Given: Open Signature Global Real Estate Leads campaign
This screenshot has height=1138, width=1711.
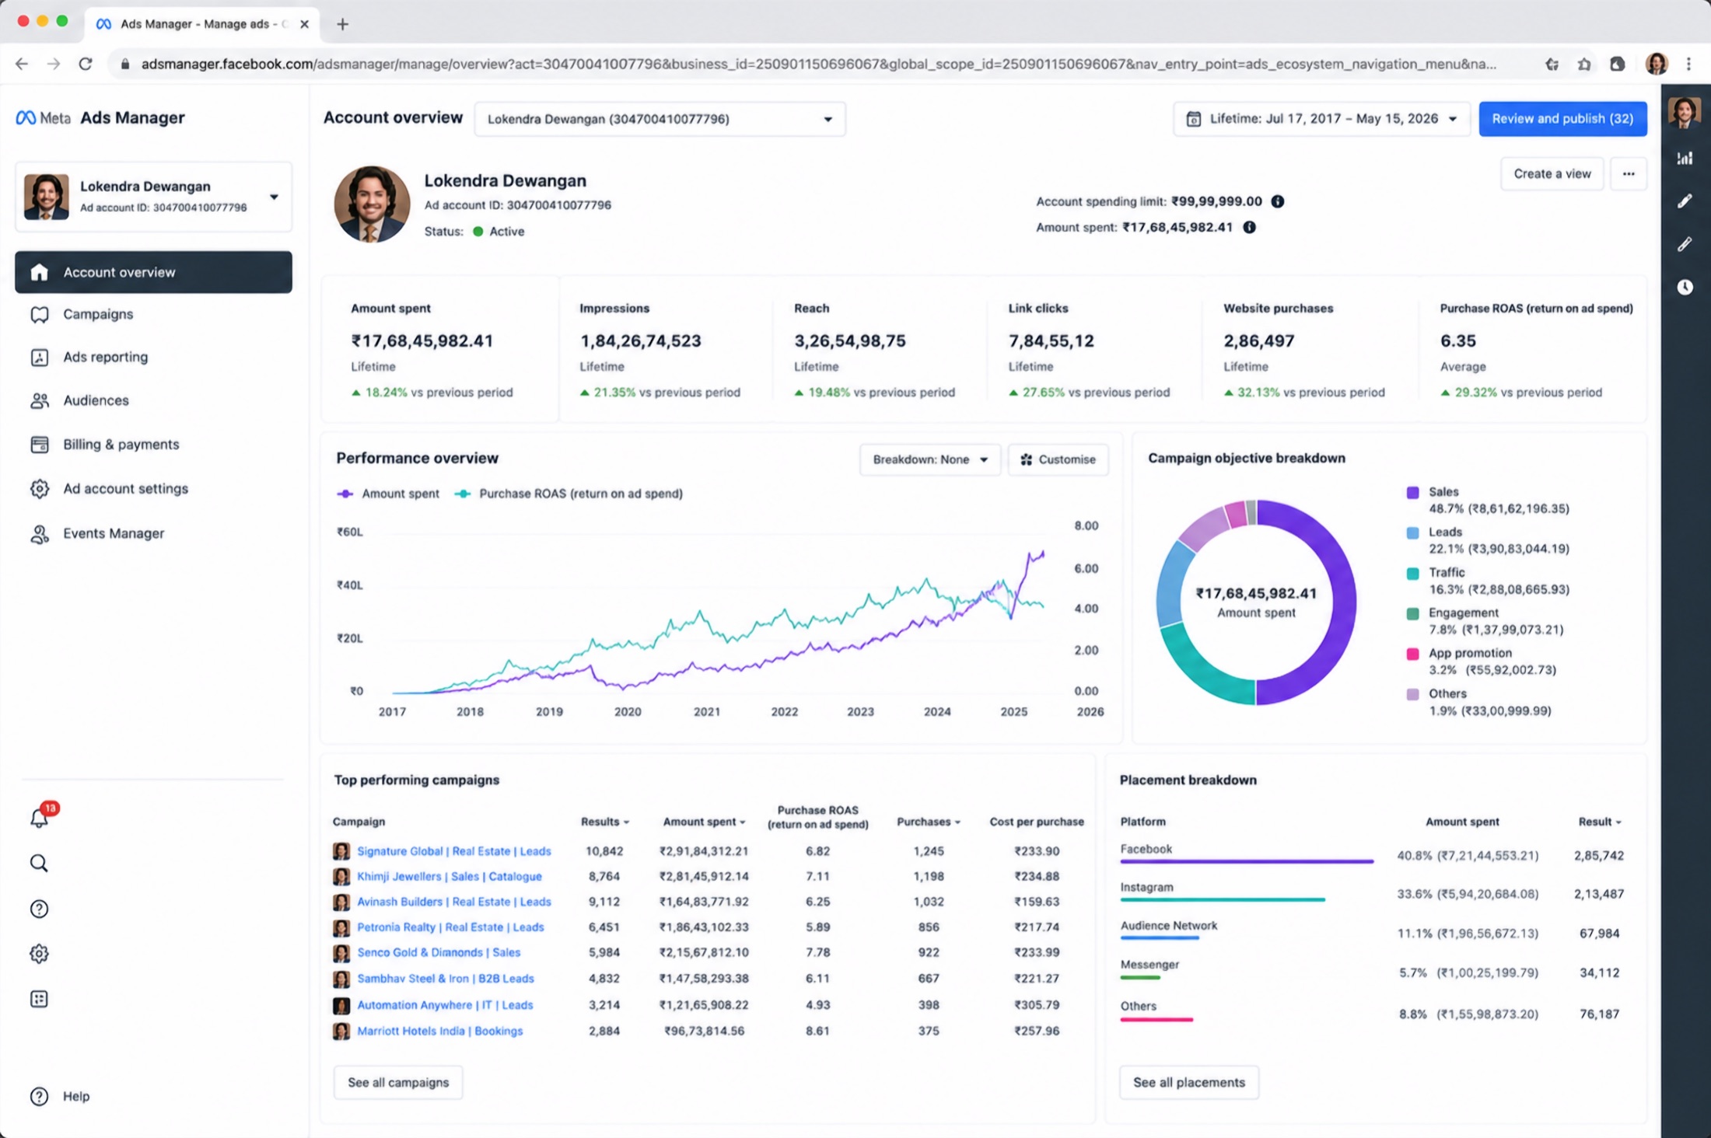Looking at the screenshot, I should click(454, 851).
